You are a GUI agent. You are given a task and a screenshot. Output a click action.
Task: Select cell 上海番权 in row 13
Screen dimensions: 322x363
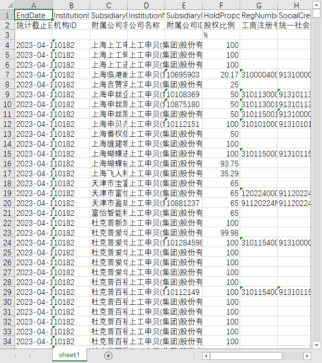(108, 134)
